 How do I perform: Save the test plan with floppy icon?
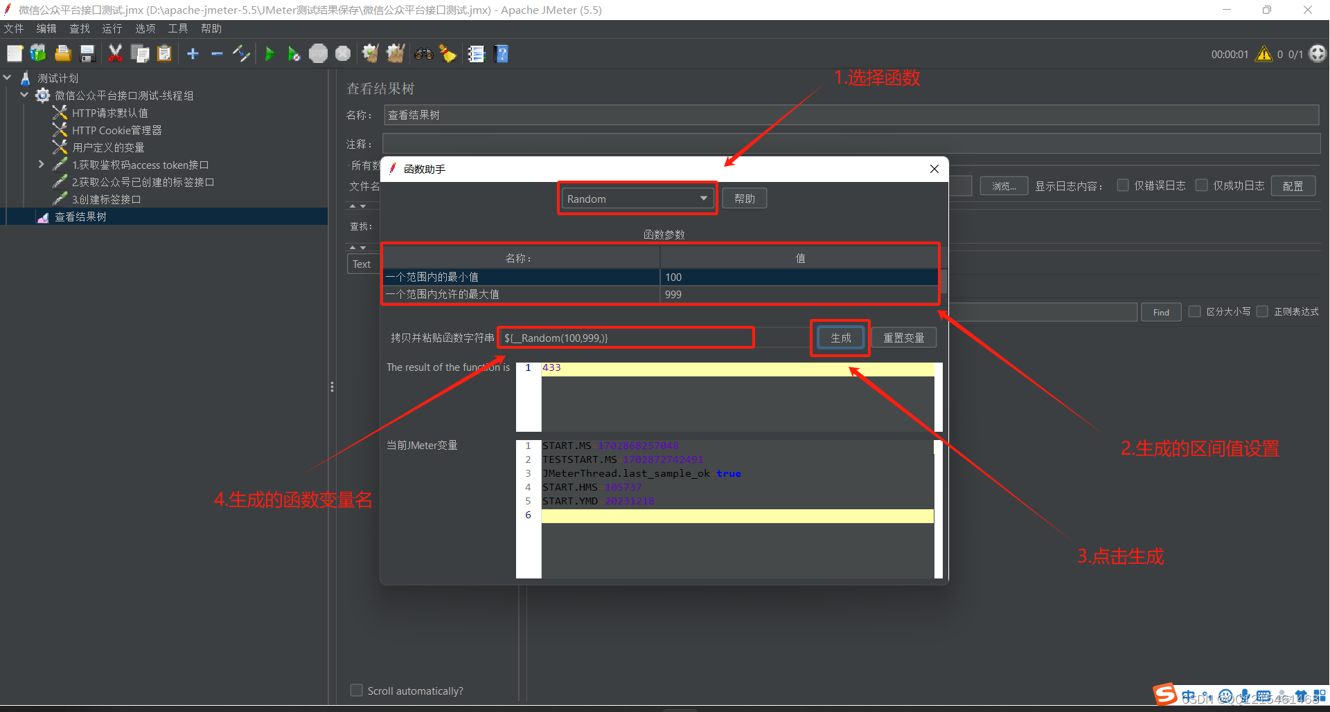87,53
